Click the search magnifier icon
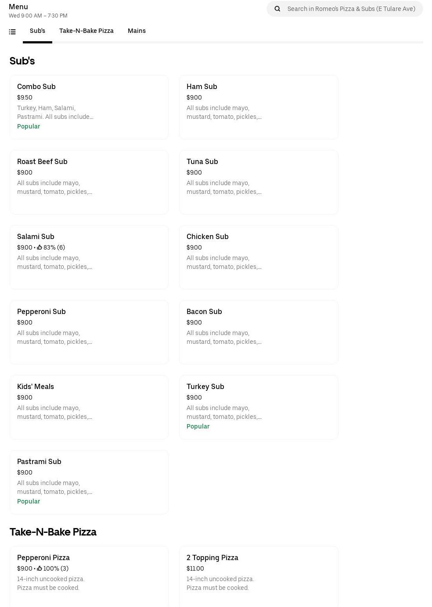The height and width of the screenshot is (607, 432). tap(277, 9)
